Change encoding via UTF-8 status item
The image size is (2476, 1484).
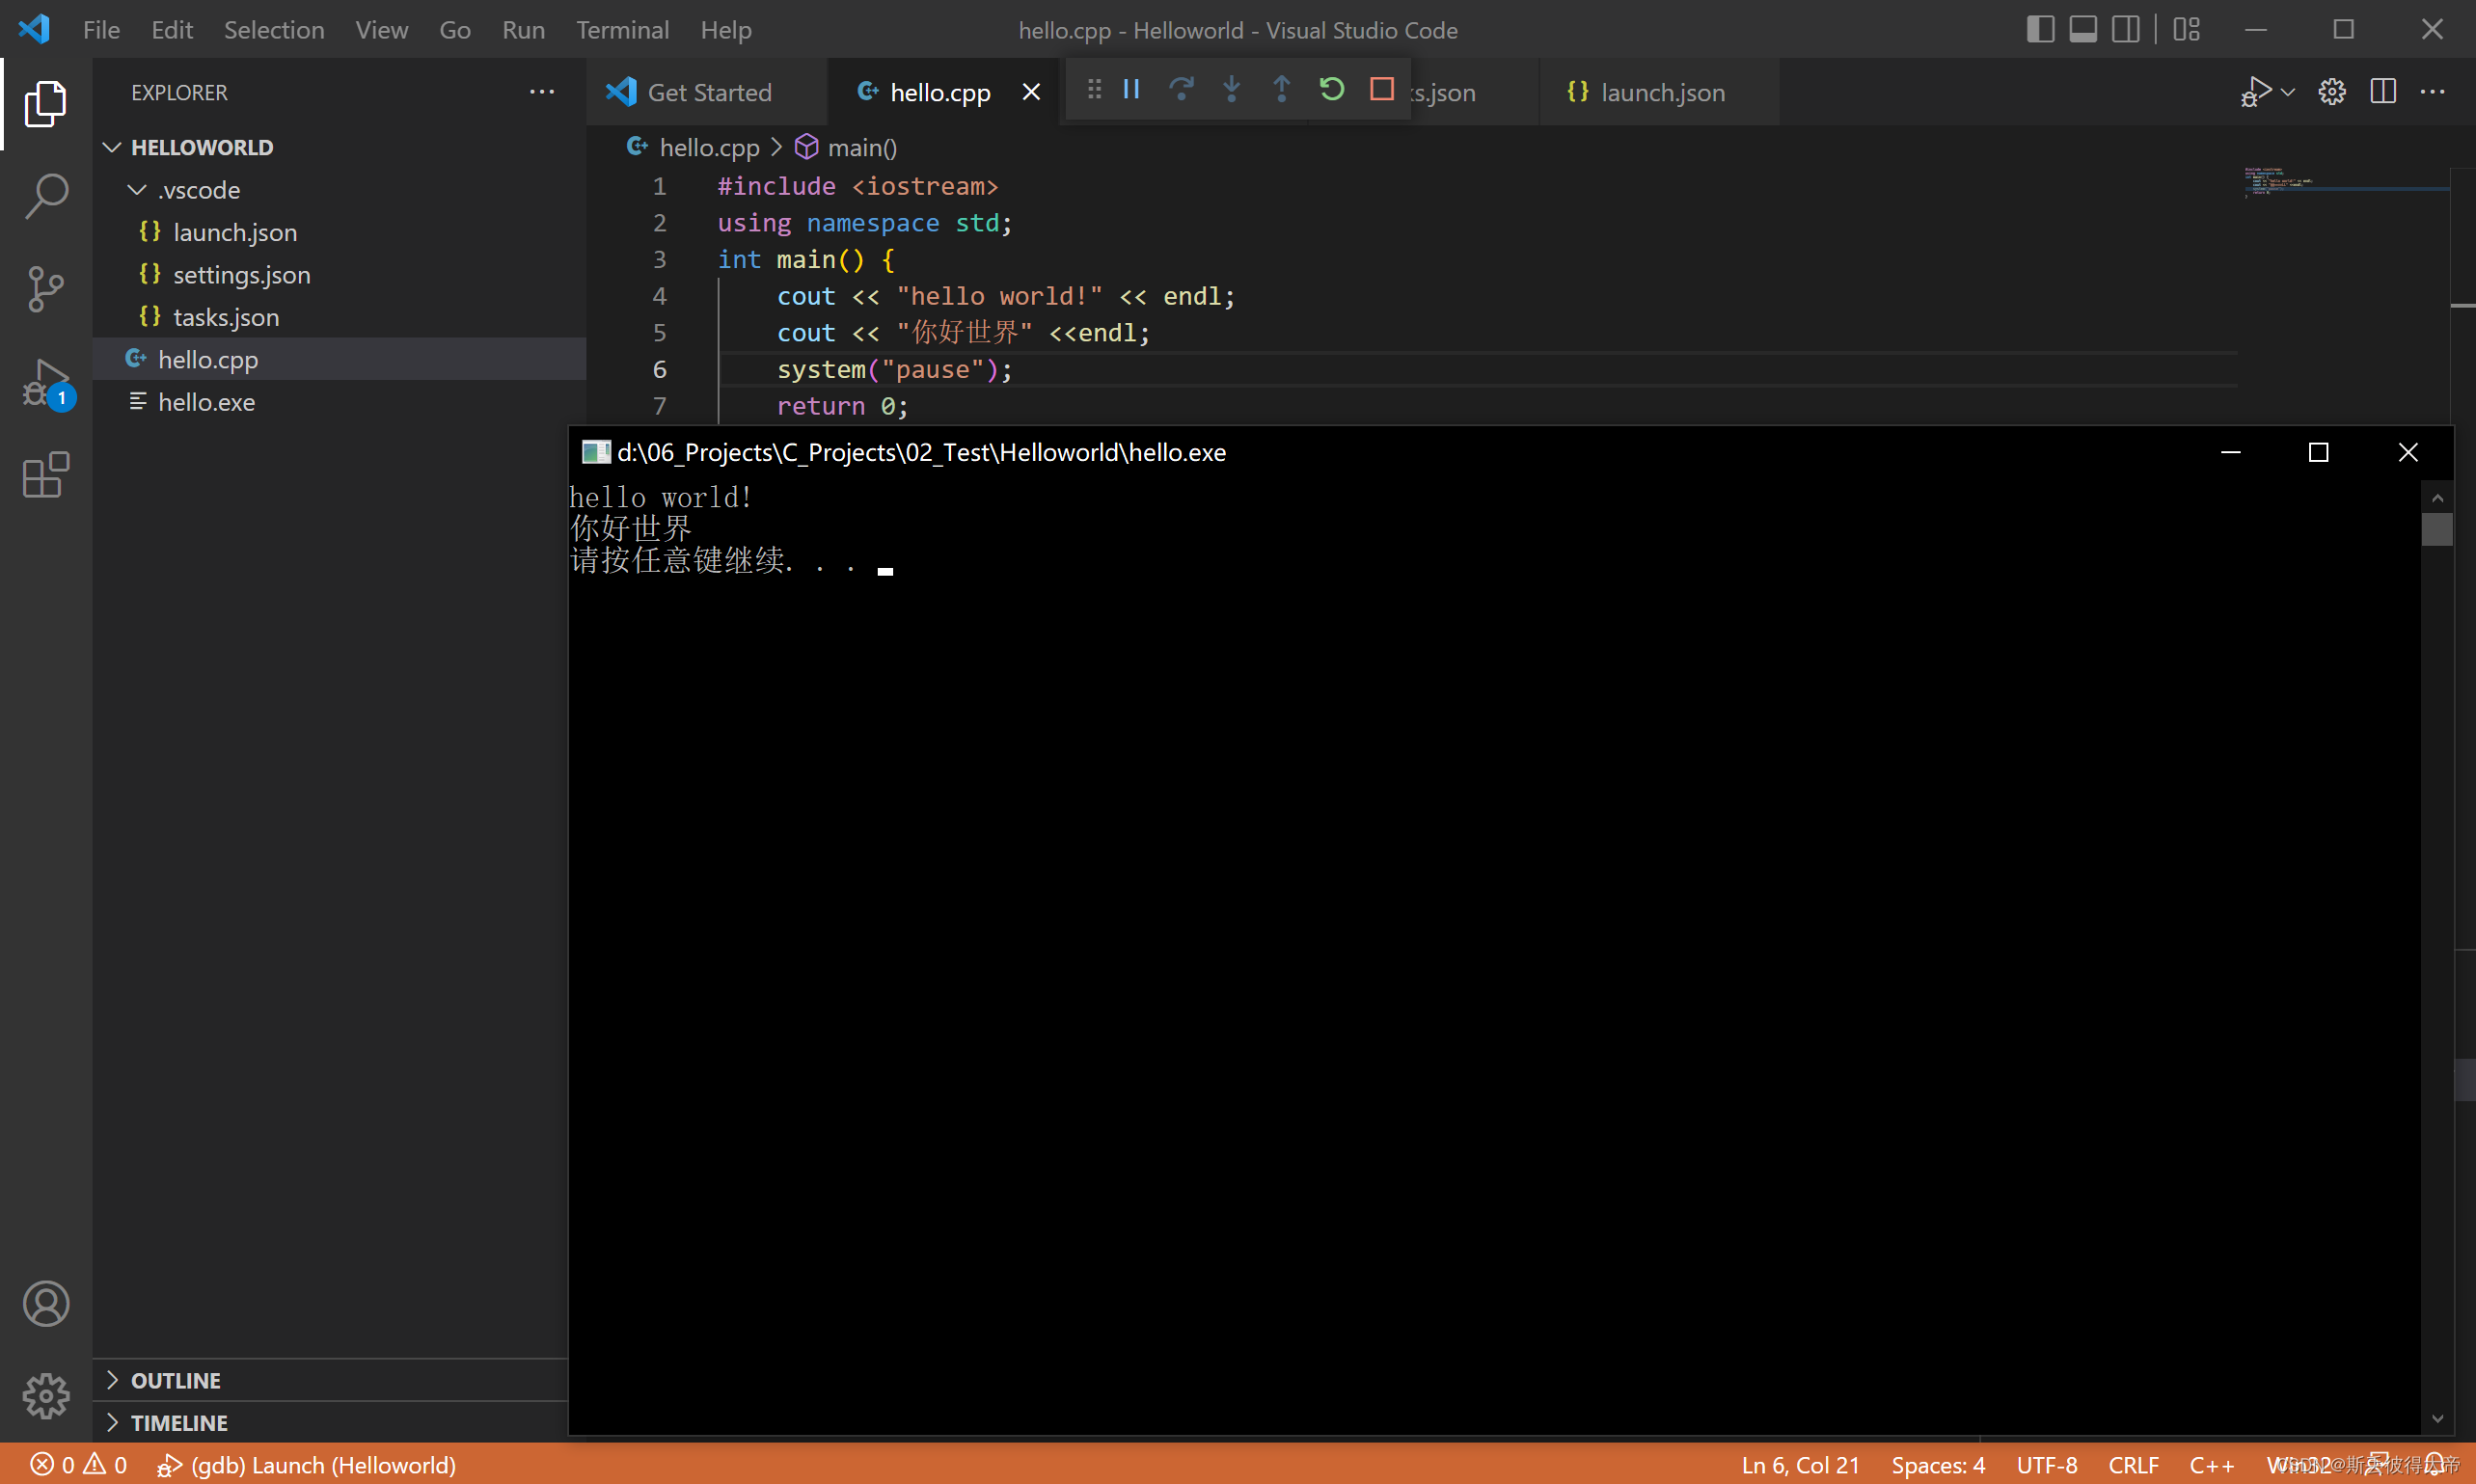click(2046, 1464)
